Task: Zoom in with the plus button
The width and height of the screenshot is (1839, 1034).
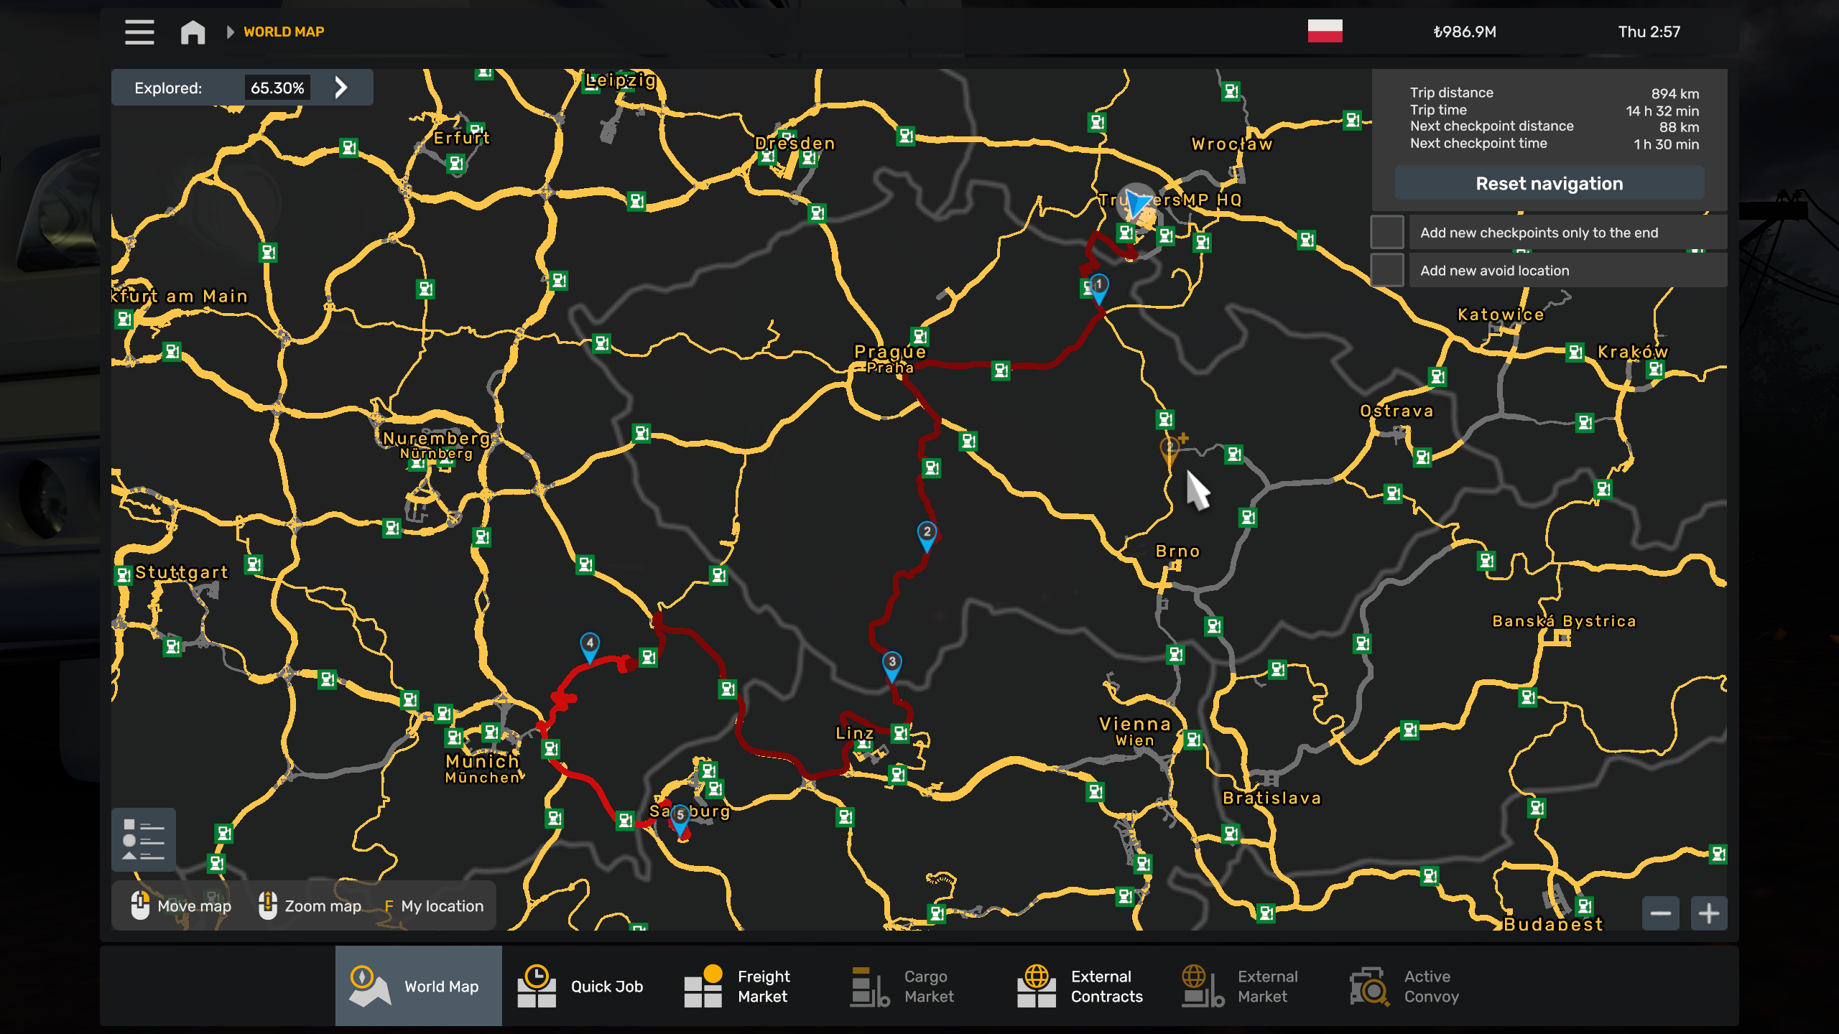Action: click(1709, 913)
